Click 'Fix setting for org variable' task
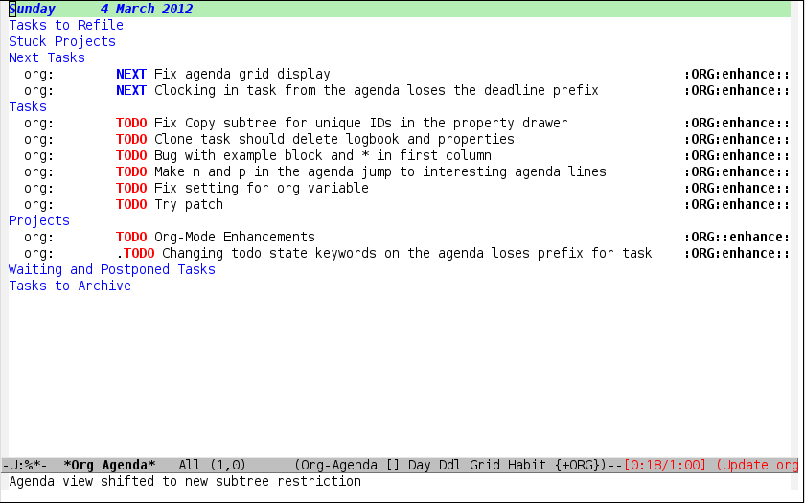This screenshot has height=503, width=805. pyautogui.click(x=261, y=188)
